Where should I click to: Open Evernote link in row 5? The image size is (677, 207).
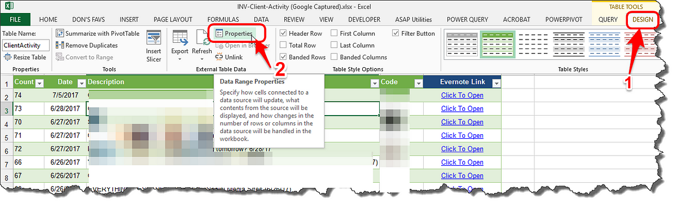click(x=462, y=135)
